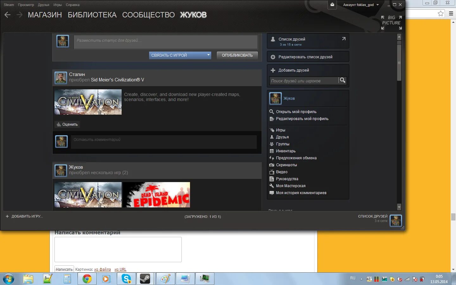The width and height of the screenshot is (456, 285).
Task: Click Sid Meier's Civilization® V title link
Action: click(x=117, y=80)
